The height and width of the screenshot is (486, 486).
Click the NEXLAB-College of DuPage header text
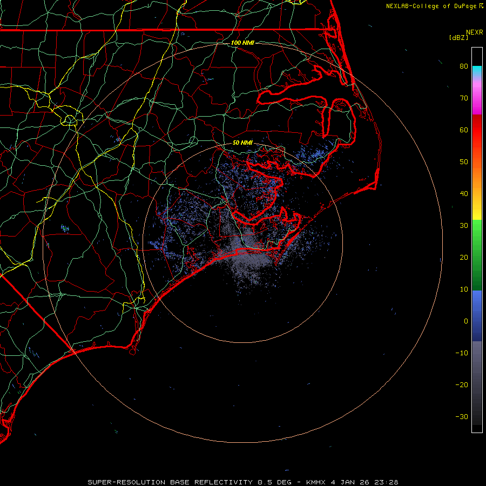tap(431, 6)
